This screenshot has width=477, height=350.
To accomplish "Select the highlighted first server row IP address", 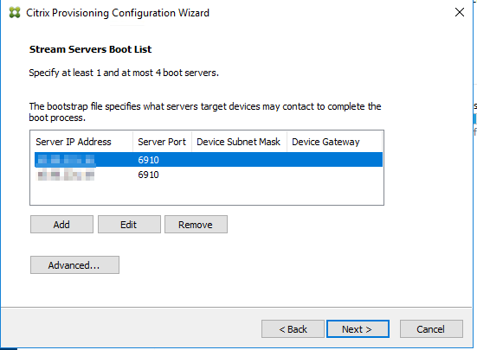I will [66, 160].
